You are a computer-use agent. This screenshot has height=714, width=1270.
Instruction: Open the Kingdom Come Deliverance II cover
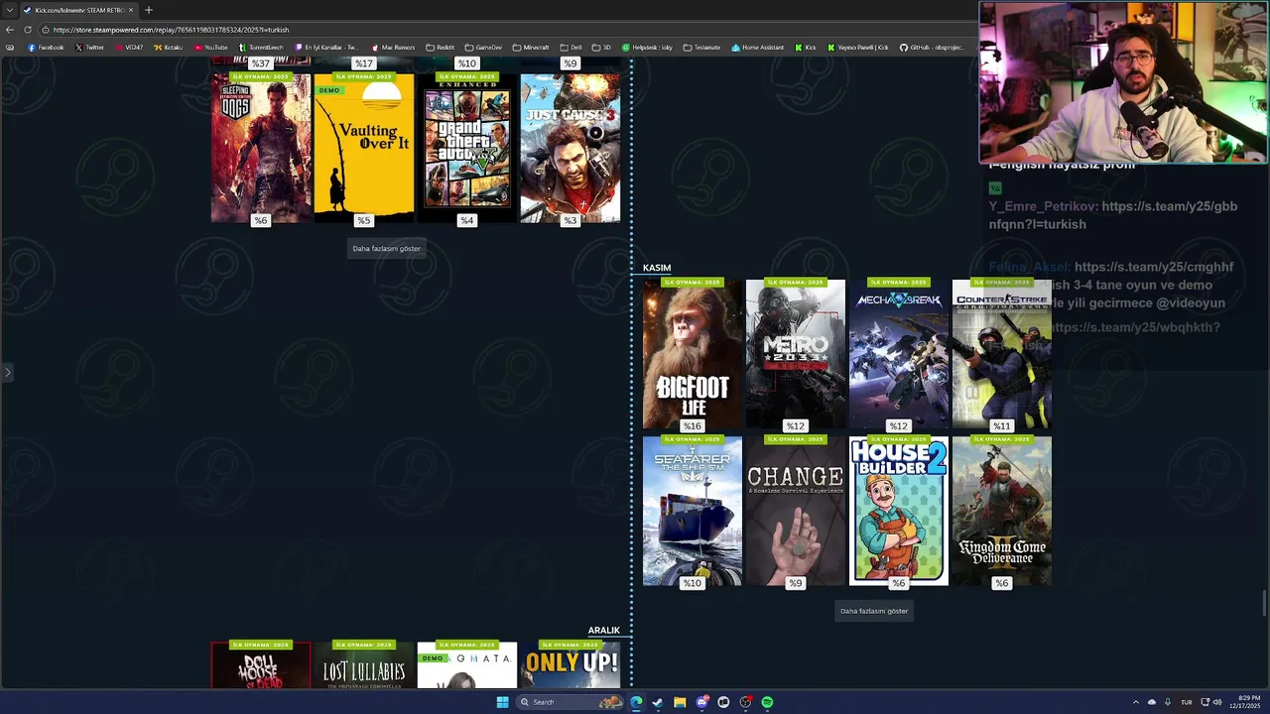[x=1001, y=511]
